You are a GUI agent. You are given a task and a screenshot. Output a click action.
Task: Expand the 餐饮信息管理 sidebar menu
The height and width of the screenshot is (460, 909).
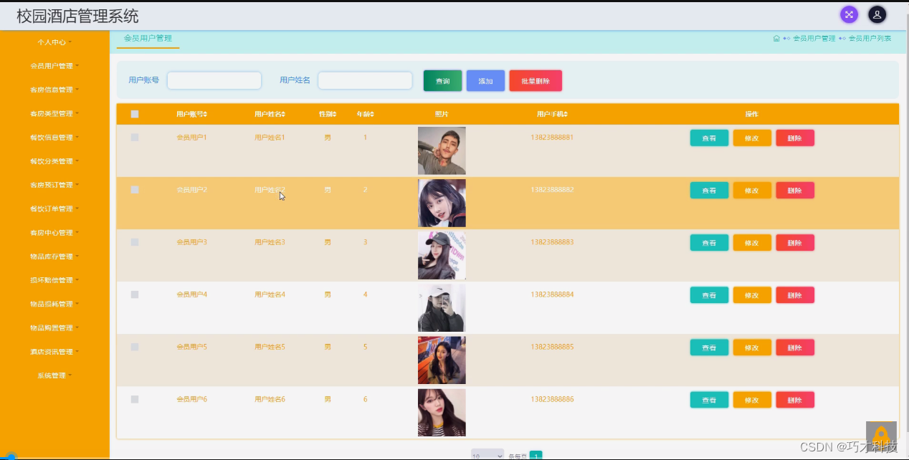(x=54, y=138)
